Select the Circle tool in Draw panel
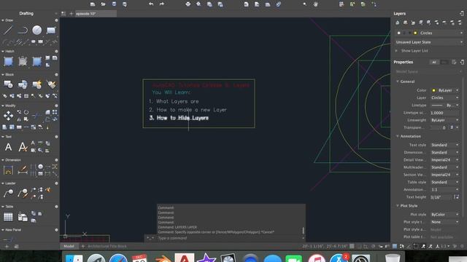 pyautogui.click(x=37, y=30)
